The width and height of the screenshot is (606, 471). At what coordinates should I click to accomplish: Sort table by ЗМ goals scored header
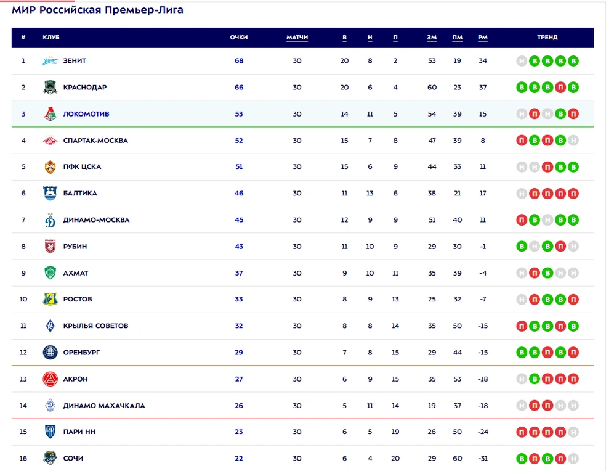click(432, 38)
